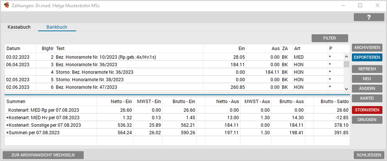This screenshot has width=387, height=161.
Task: Click the DRUCKEN button
Action: coord(367,120)
